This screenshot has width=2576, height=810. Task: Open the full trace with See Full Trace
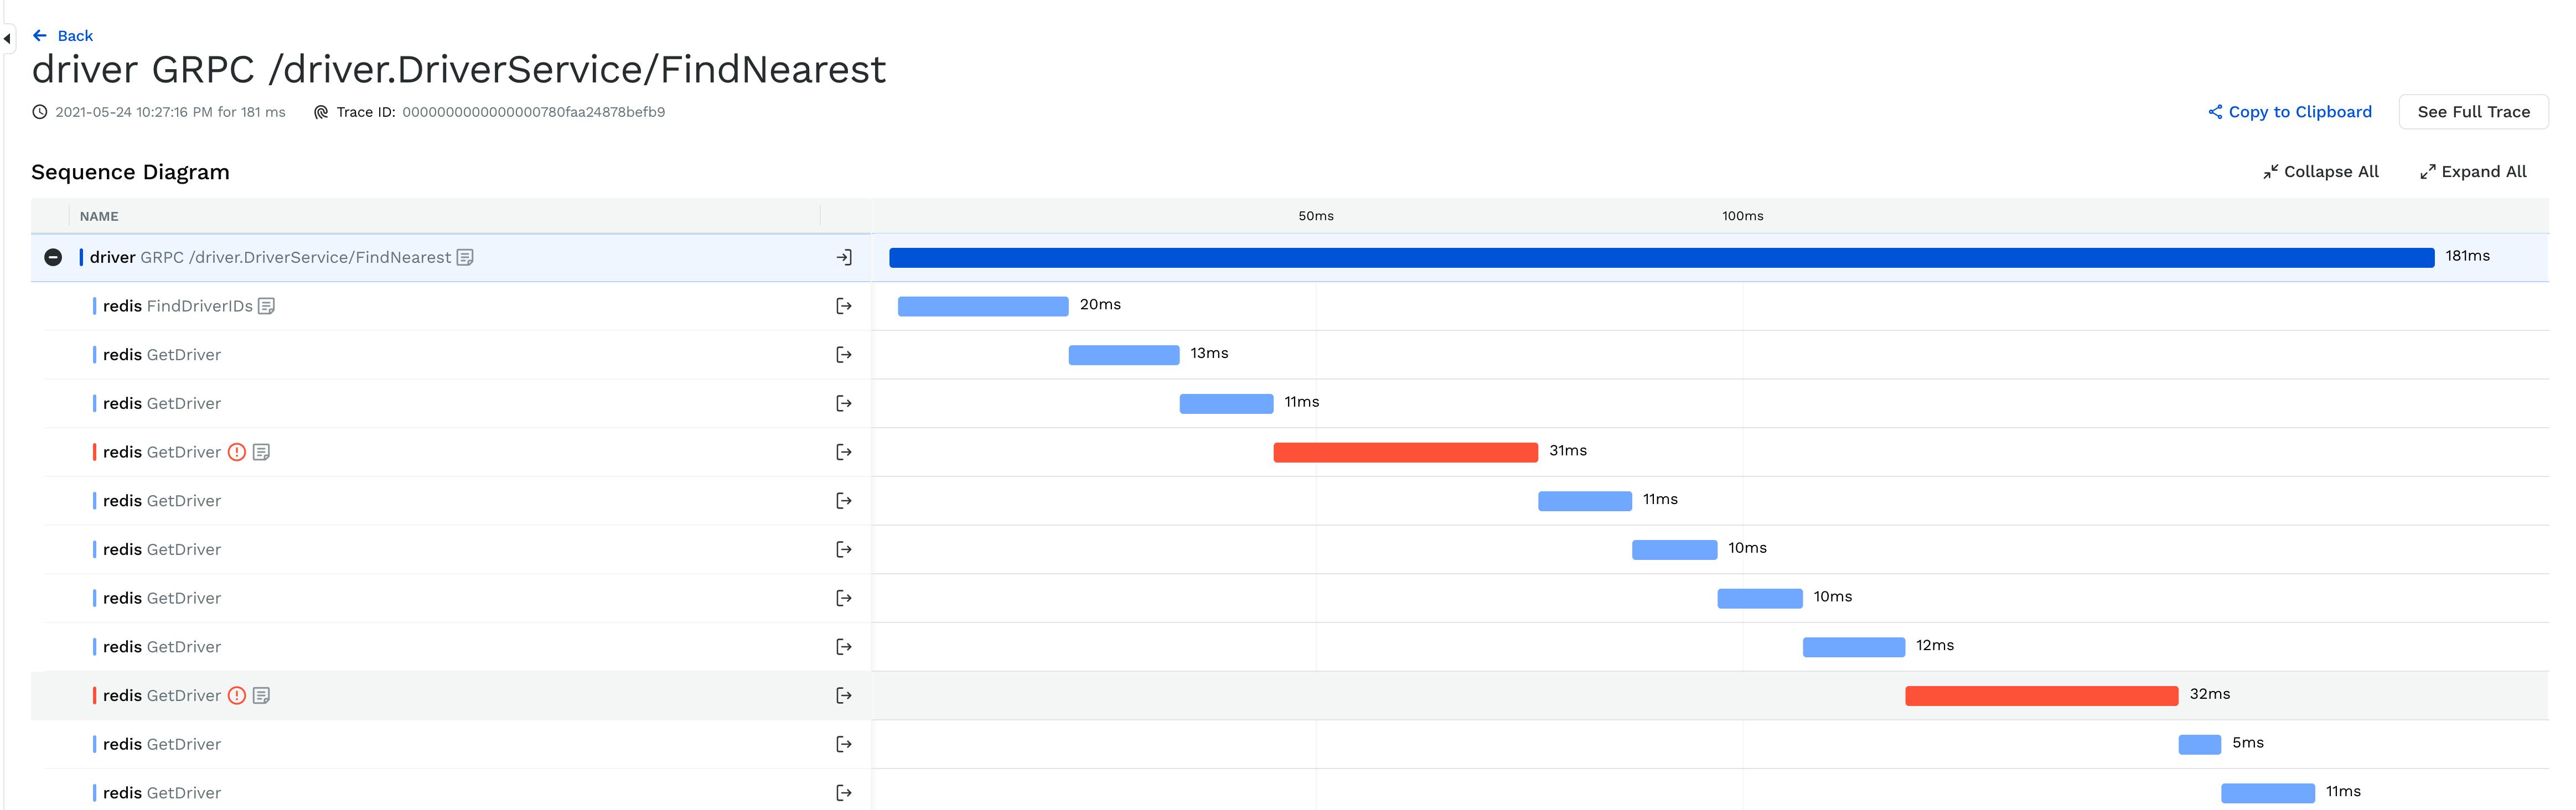(2473, 111)
